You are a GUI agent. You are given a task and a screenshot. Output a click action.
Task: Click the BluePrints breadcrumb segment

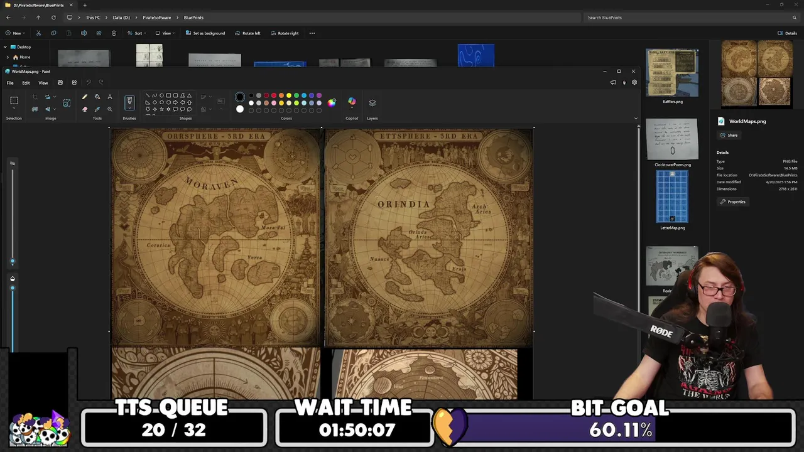point(193,18)
